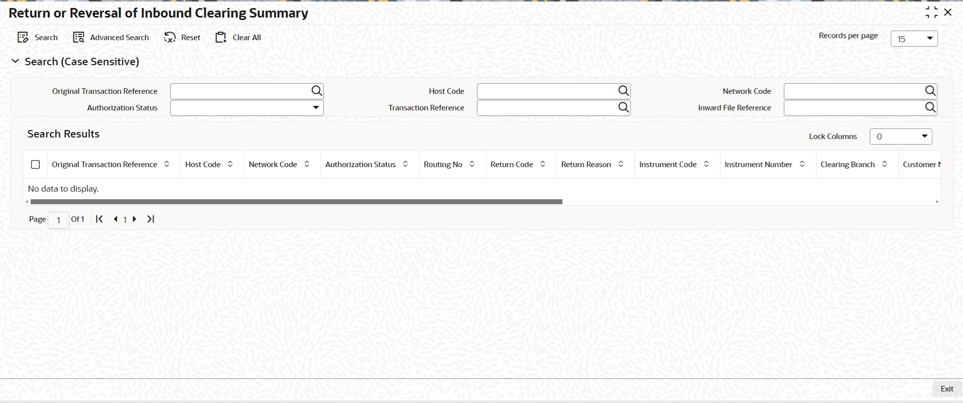Open lookup for Inward File Reference
The height and width of the screenshot is (403, 963).
click(x=930, y=107)
